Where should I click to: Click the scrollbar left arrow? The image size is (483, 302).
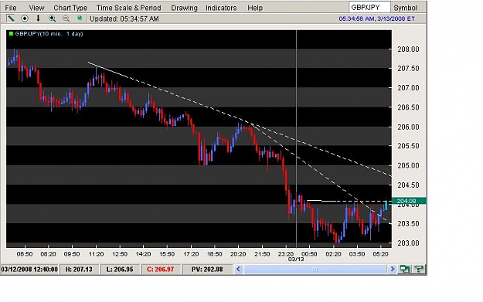[x=238, y=269]
